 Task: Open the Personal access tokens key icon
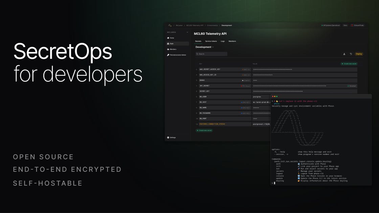(168, 55)
